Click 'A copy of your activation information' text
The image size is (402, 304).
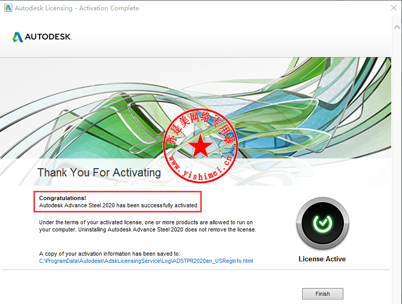[x=110, y=254]
